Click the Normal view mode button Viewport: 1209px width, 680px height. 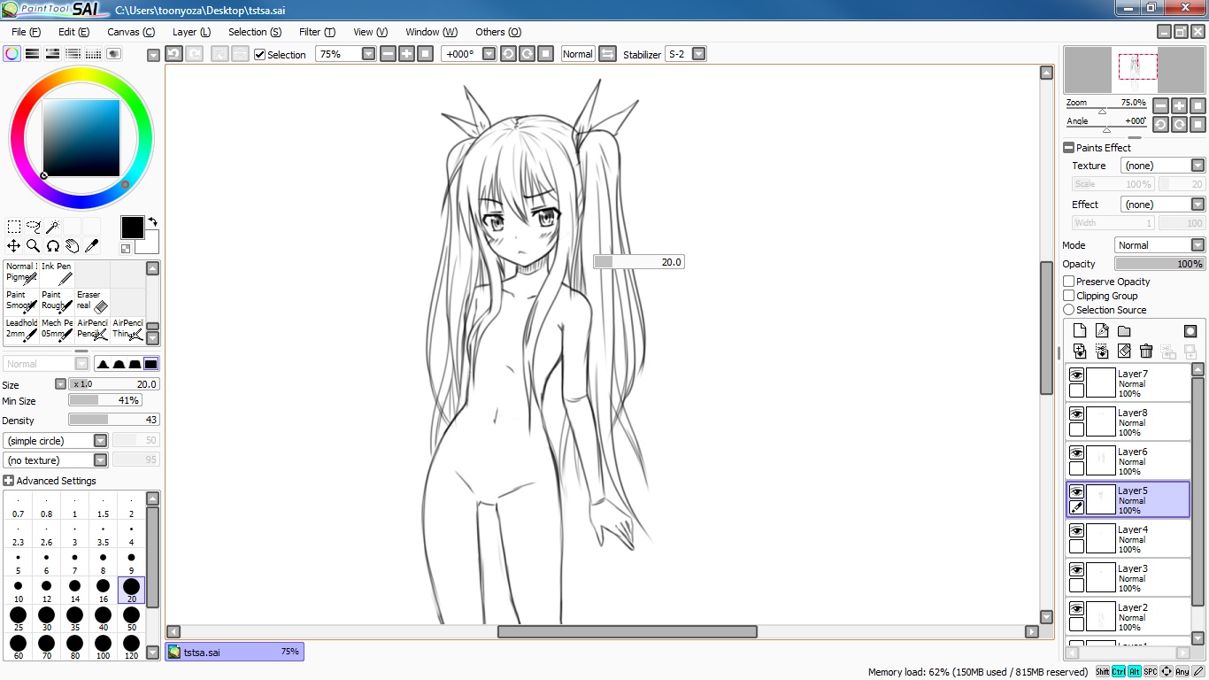pyautogui.click(x=578, y=54)
